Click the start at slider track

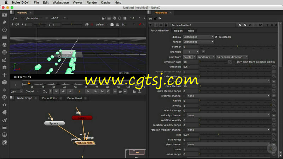(237, 47)
